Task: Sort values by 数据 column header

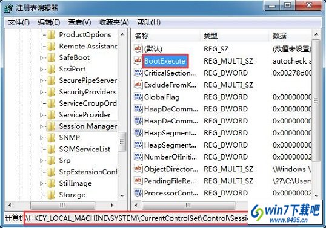Action: pyautogui.click(x=290, y=36)
